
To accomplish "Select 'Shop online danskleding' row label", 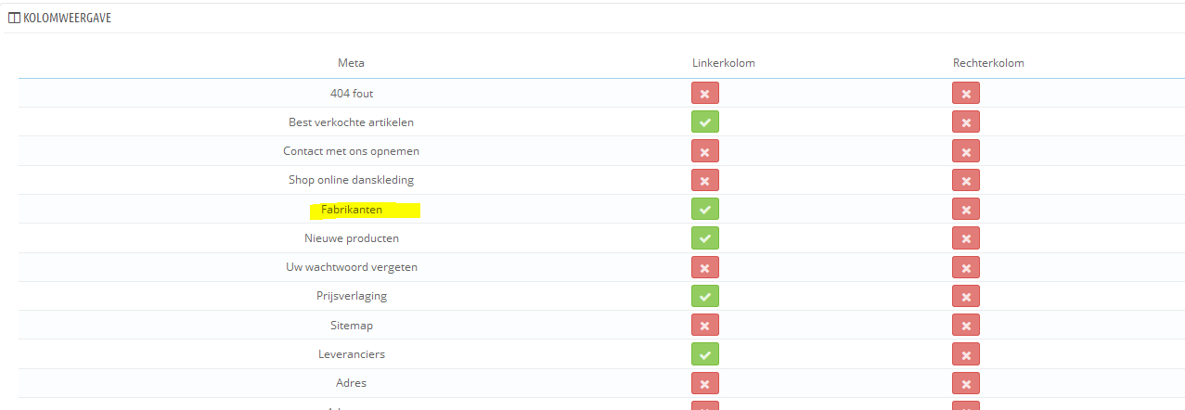I will tap(352, 180).
